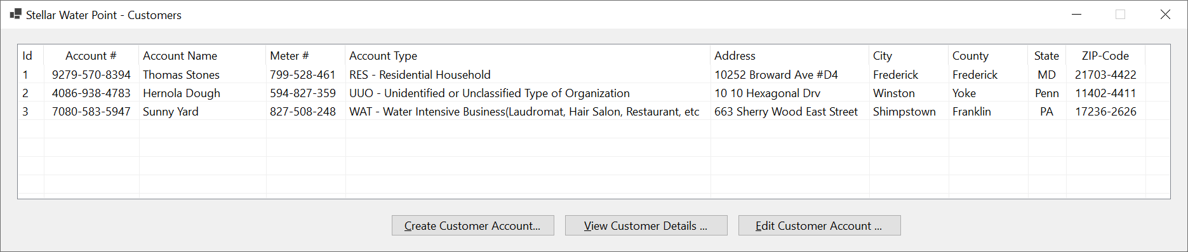The width and height of the screenshot is (1188, 252).
Task: Click the State column header
Action: (1047, 55)
